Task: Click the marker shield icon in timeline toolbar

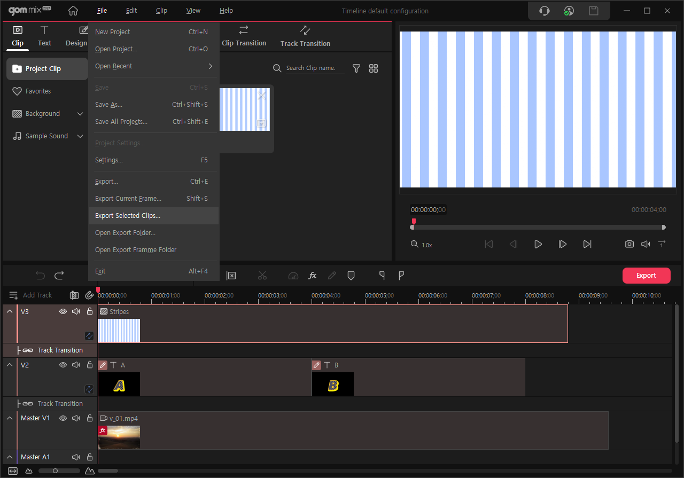Action: (351, 276)
